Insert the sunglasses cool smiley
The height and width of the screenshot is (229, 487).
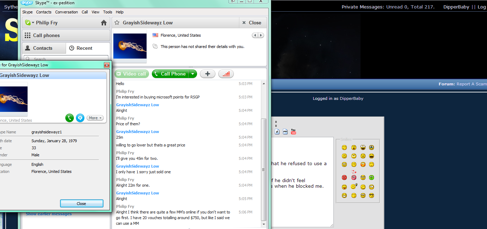click(x=372, y=195)
